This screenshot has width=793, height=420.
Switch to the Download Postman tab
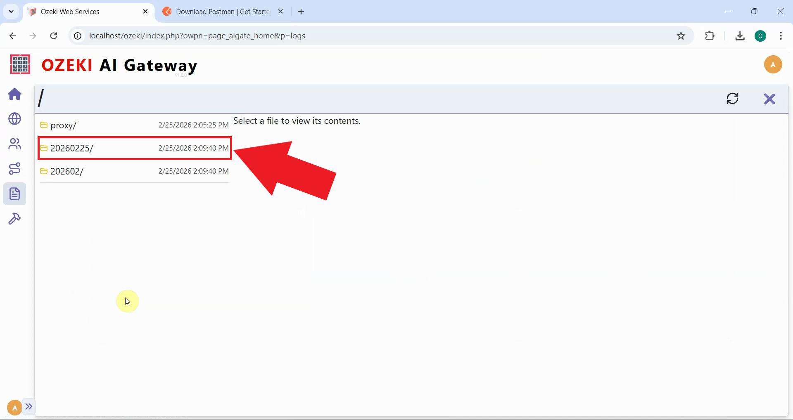[215, 11]
